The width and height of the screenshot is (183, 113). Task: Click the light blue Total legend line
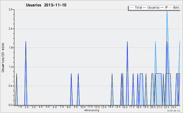[131, 8]
